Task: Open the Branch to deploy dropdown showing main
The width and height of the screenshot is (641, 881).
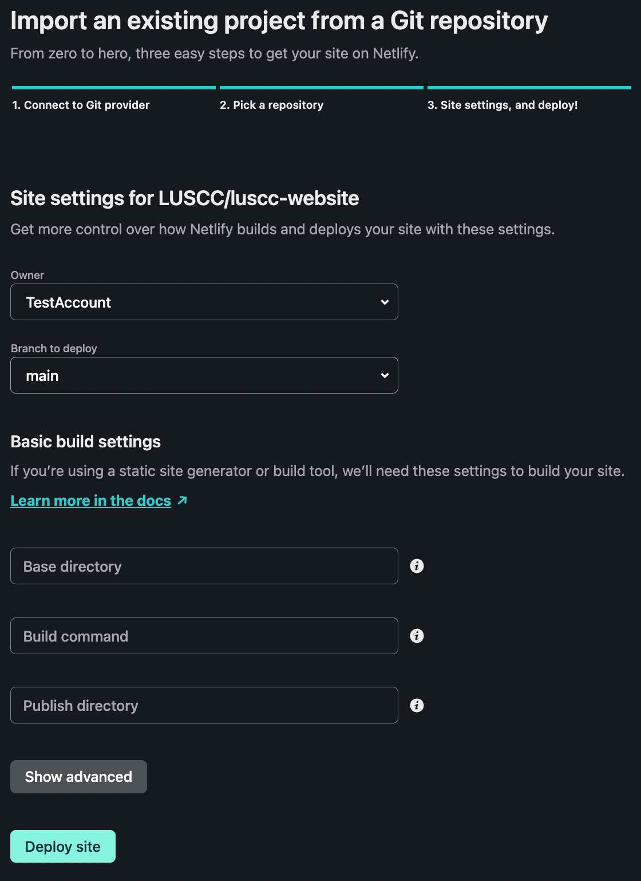Action: [204, 375]
